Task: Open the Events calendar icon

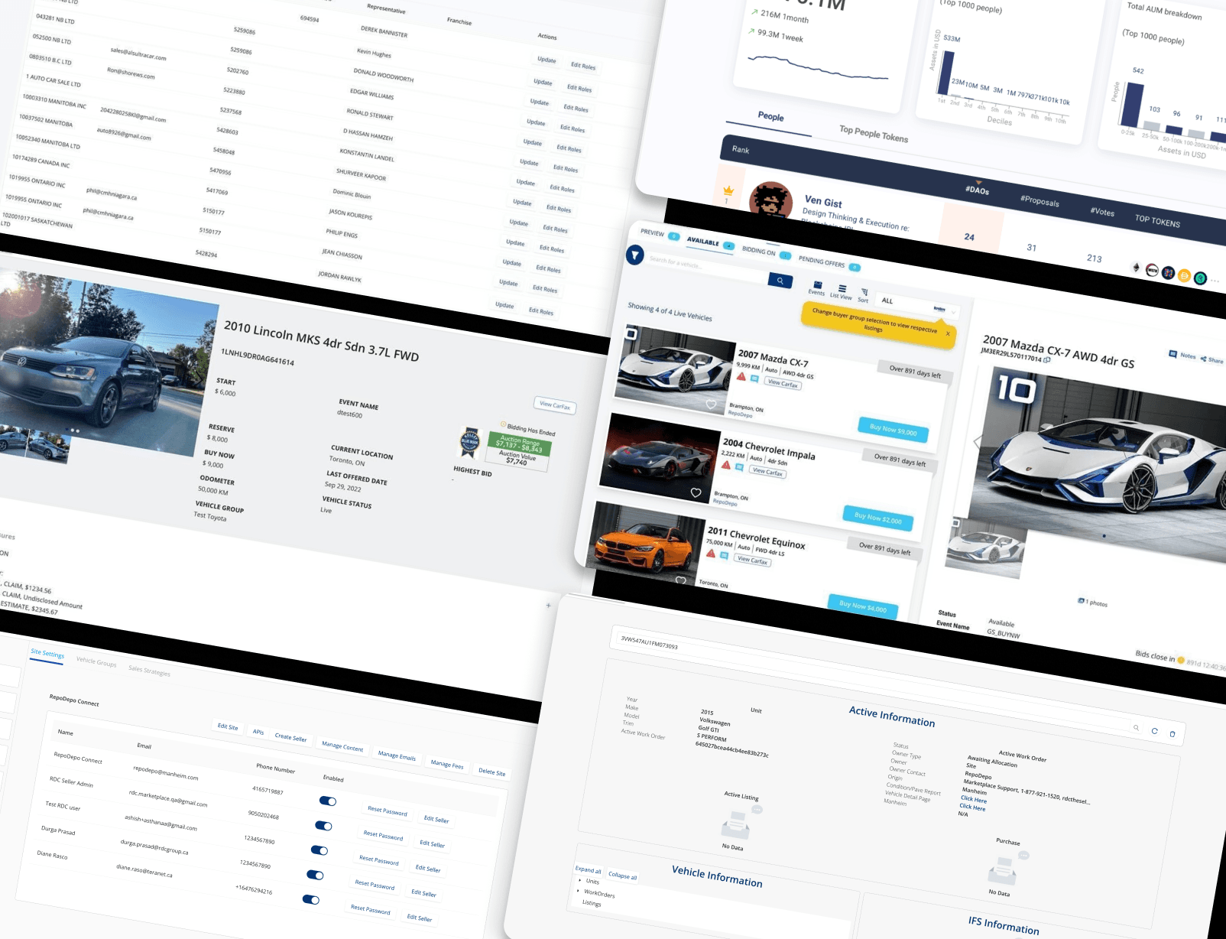Action: coord(817,285)
